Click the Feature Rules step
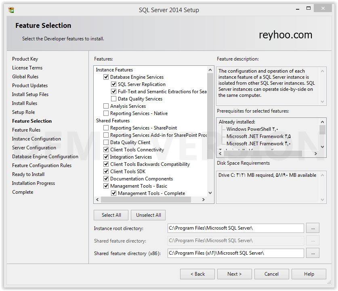338x291 pixels. pyautogui.click(x=26, y=130)
